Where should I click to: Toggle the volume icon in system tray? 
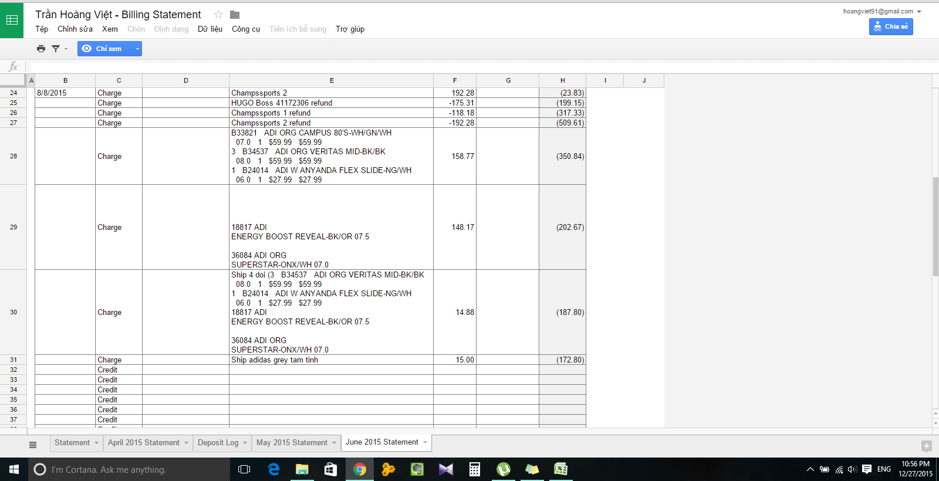(x=852, y=469)
